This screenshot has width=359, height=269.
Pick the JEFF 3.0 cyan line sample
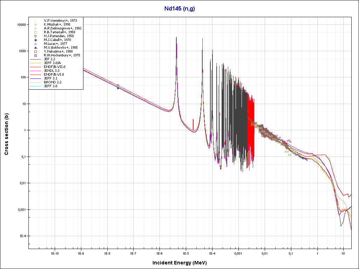pos(35,86)
